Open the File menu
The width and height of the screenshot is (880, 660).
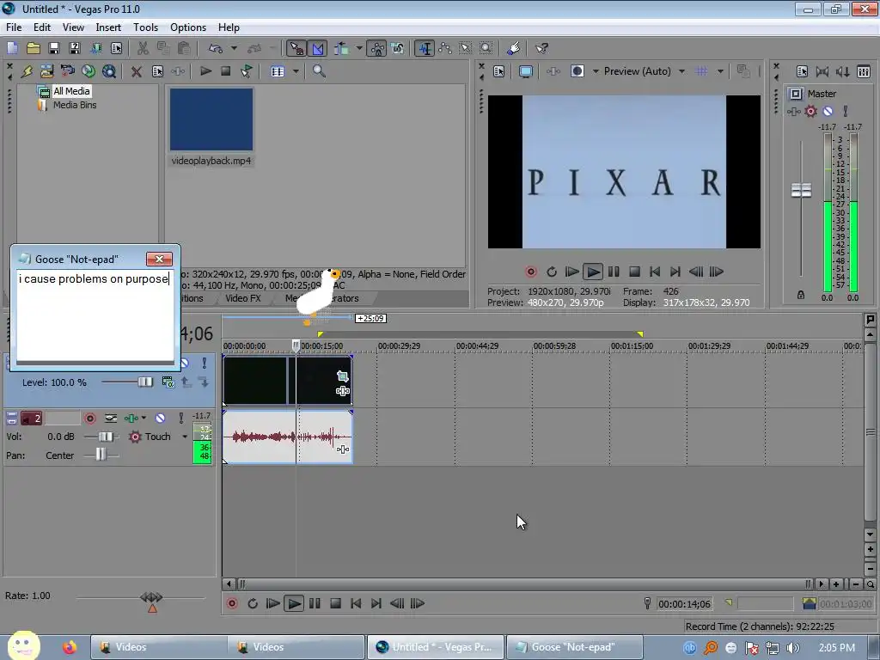14,27
